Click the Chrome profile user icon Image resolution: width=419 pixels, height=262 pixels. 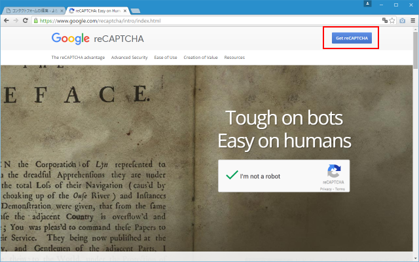(x=368, y=4)
